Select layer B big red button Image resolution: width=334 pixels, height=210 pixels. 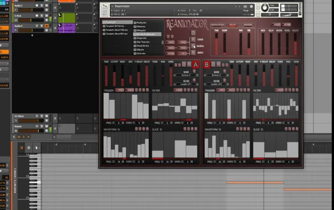[x=206, y=65]
